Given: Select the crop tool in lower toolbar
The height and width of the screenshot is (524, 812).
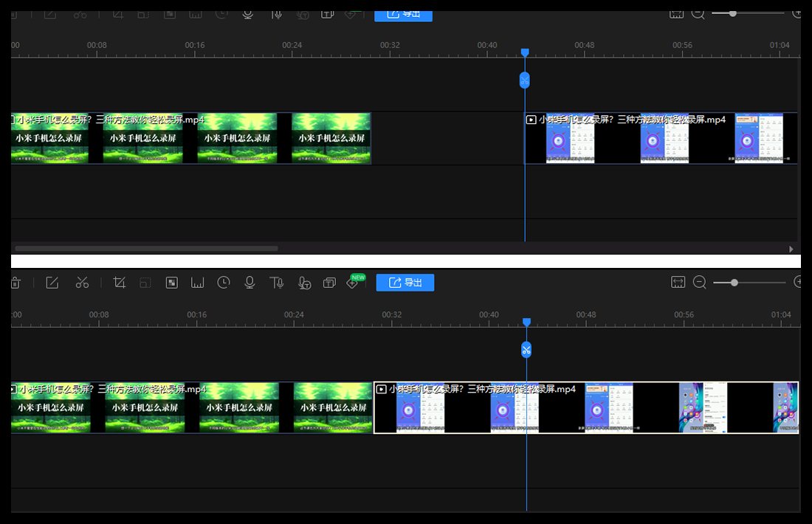Looking at the screenshot, I should 120,283.
